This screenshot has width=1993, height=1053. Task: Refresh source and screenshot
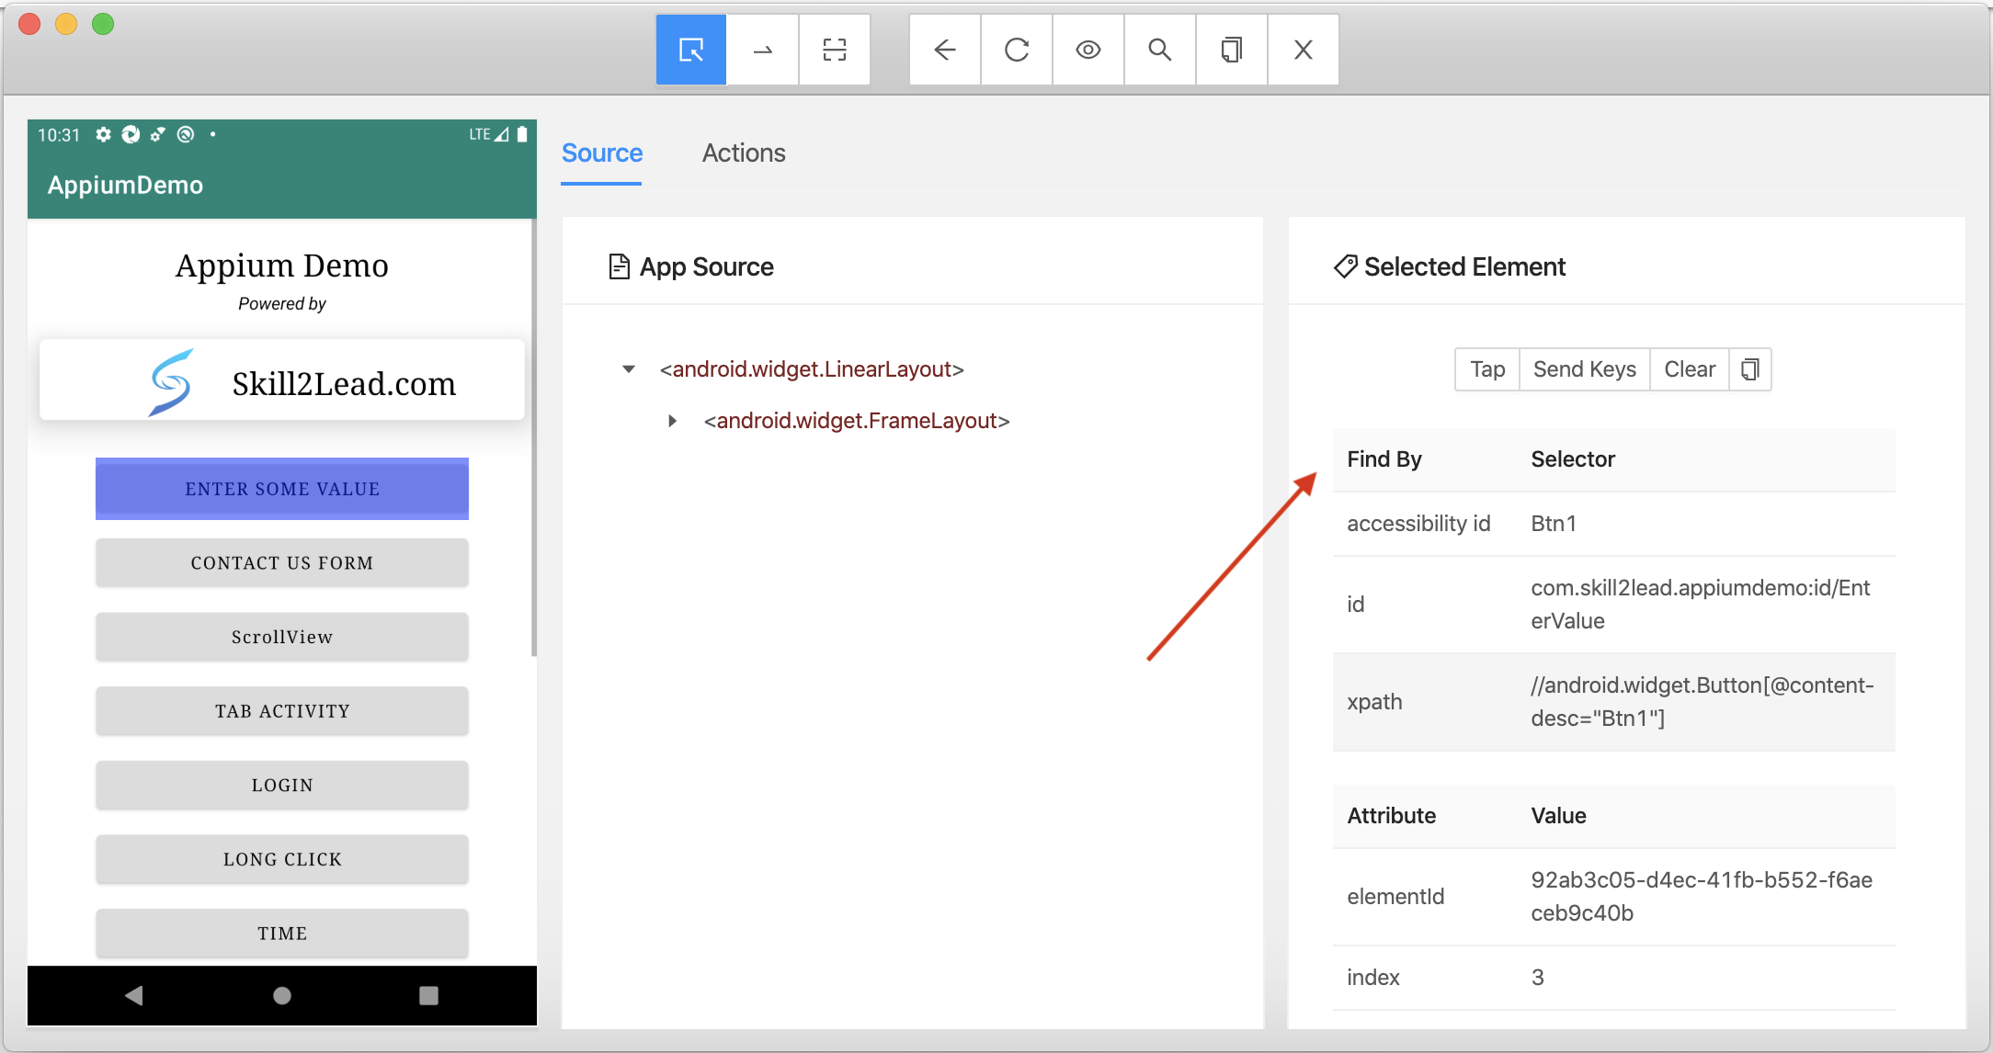coord(1016,50)
